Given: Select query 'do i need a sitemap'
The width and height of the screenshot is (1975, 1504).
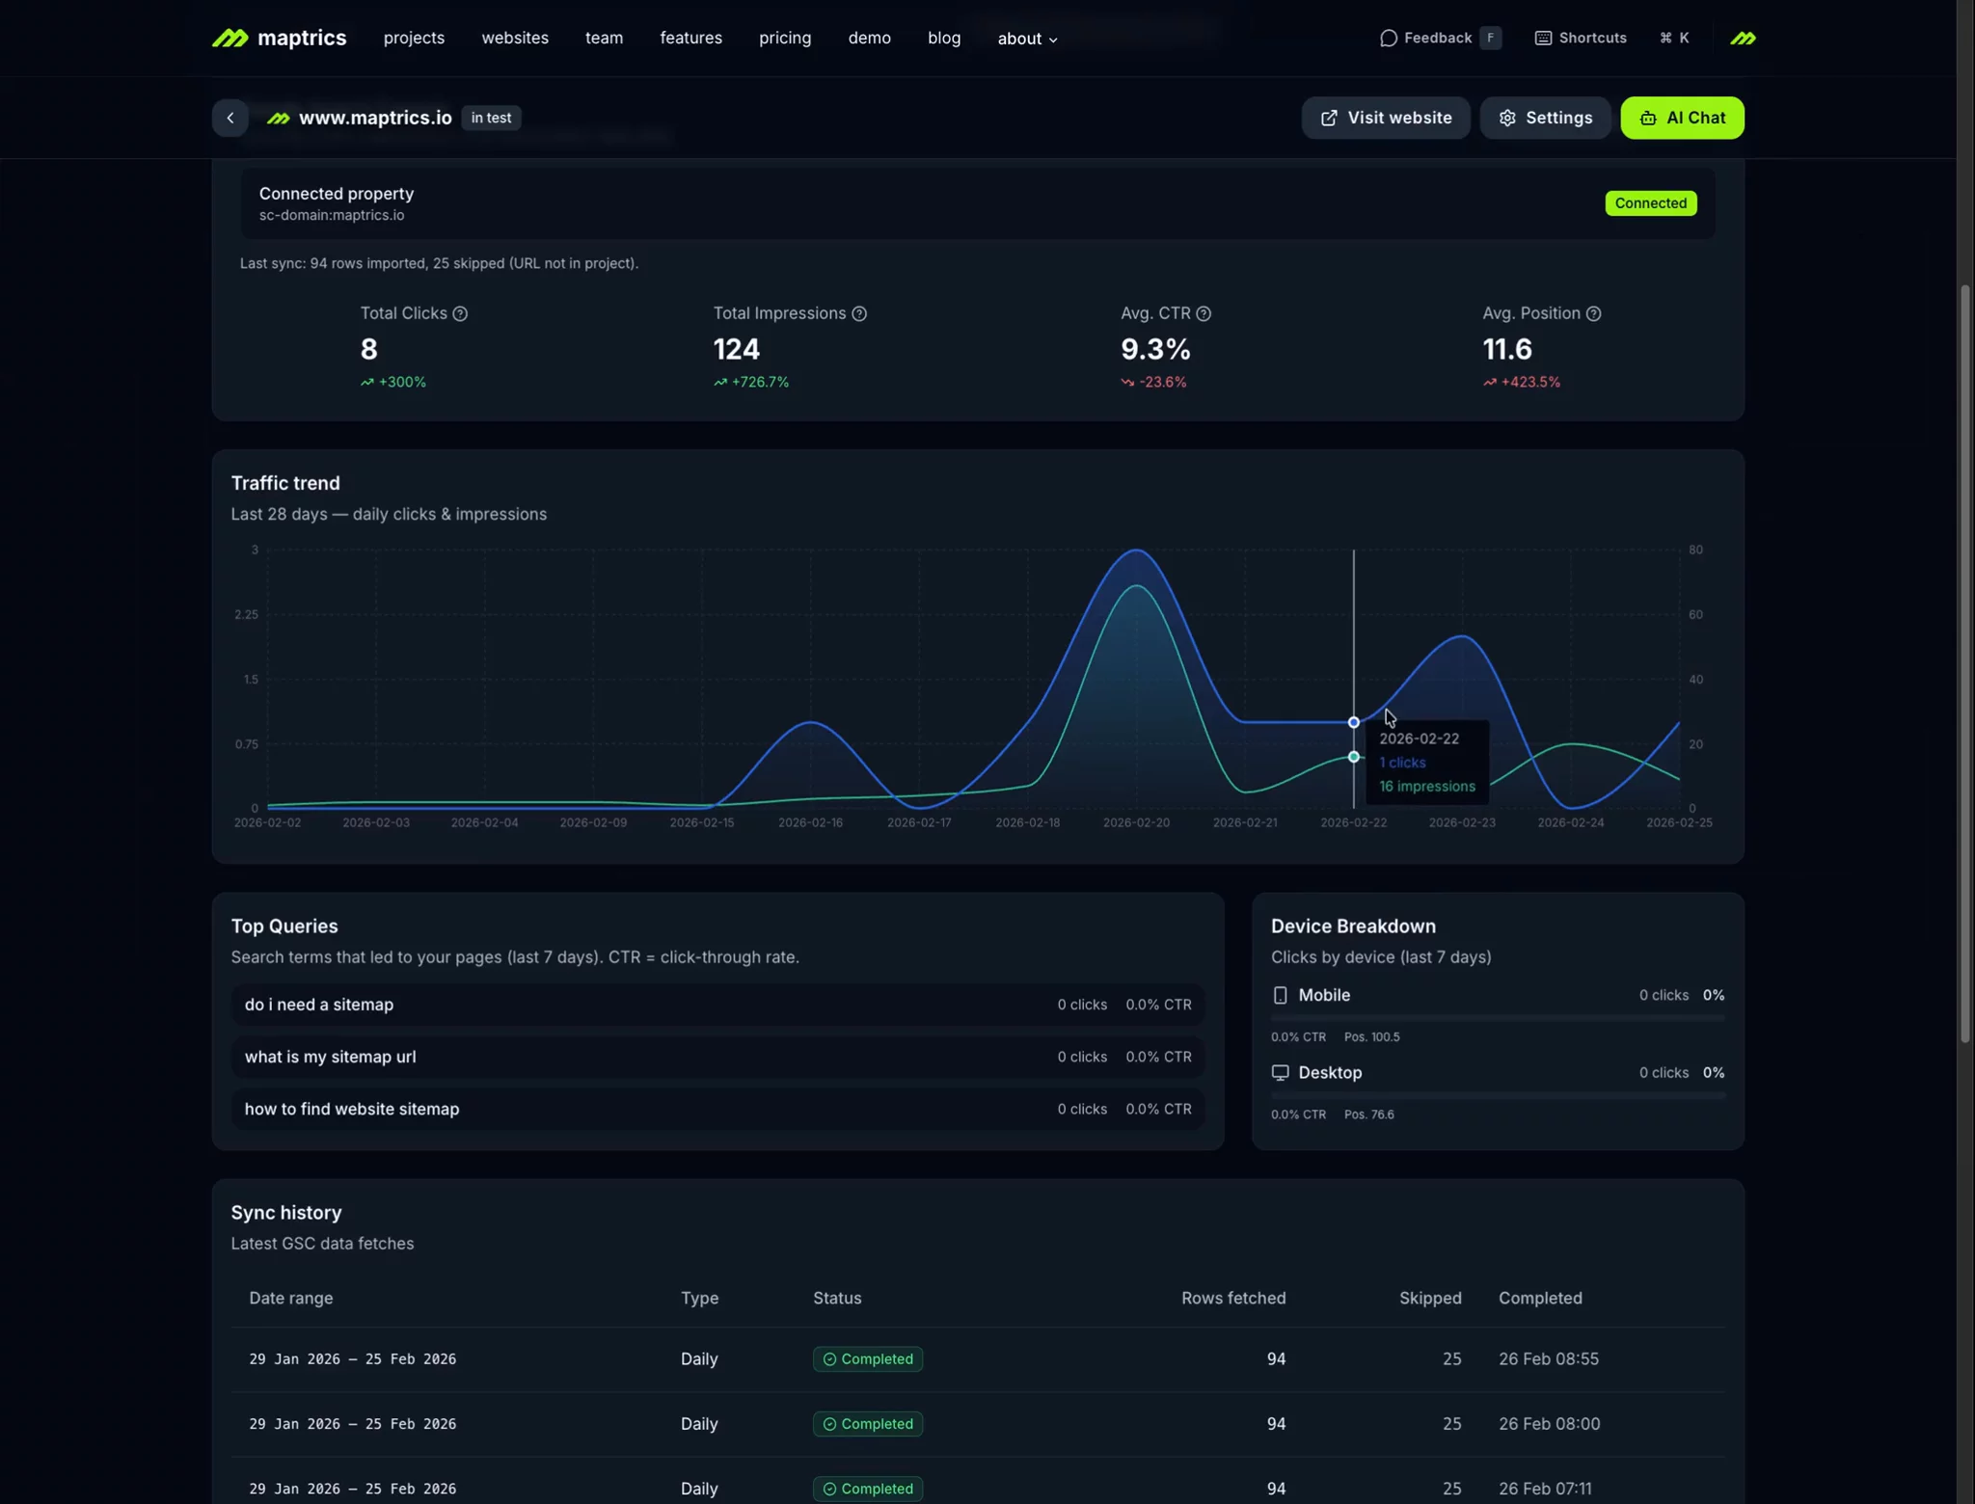Looking at the screenshot, I should pyautogui.click(x=717, y=1005).
